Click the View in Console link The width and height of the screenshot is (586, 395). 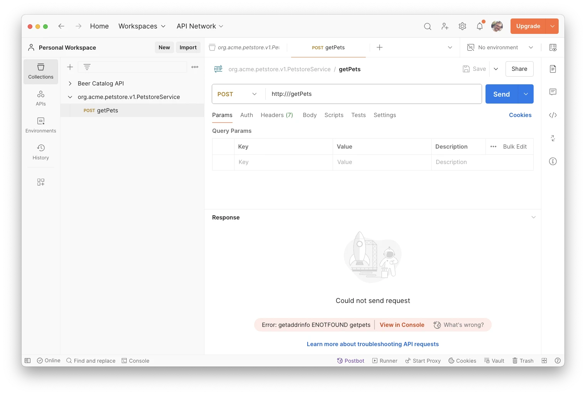tap(402, 325)
